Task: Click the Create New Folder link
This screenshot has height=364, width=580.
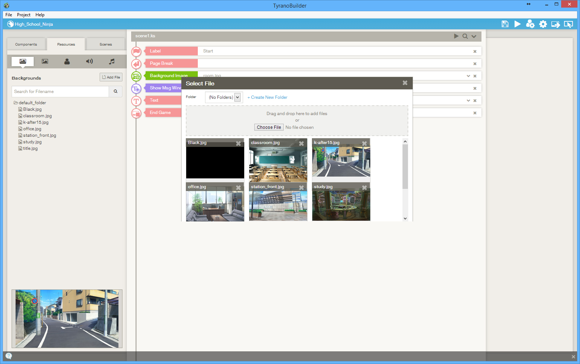Action: pyautogui.click(x=267, y=97)
